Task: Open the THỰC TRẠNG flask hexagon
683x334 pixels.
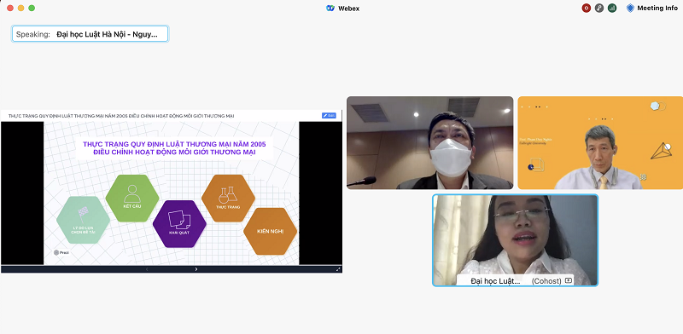Action: tap(228, 198)
